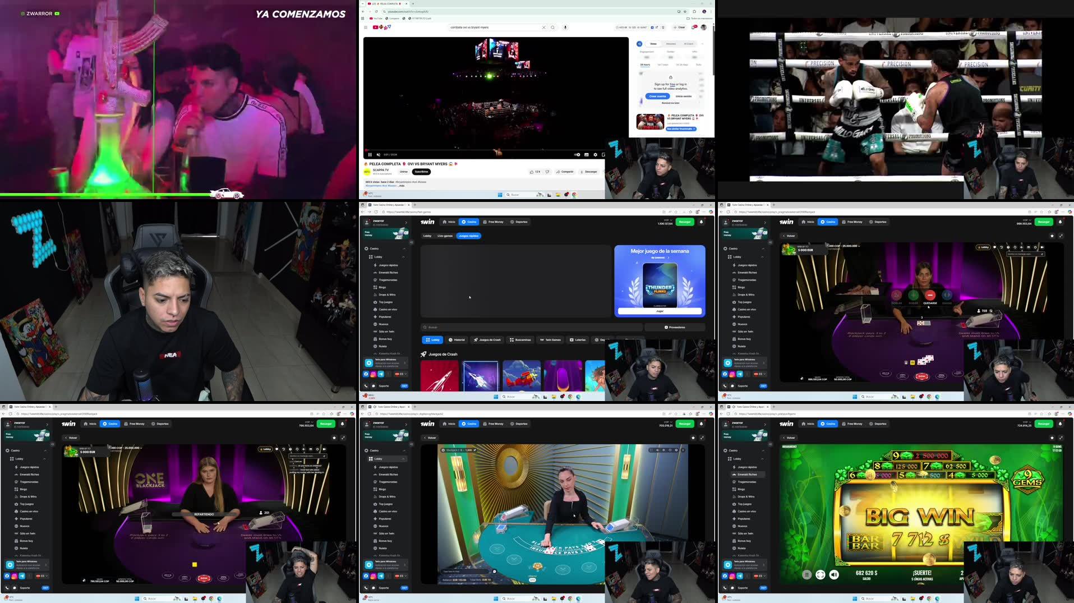Select Buscaminas category chip in lobby window
The image size is (1074, 603).
520,340
